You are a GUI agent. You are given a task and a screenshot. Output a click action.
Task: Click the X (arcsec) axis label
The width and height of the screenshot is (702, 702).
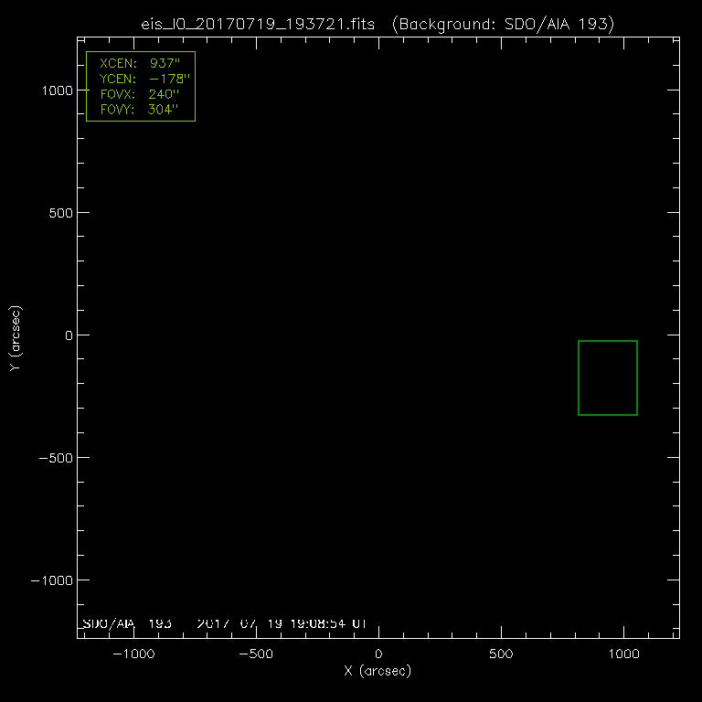(x=378, y=672)
